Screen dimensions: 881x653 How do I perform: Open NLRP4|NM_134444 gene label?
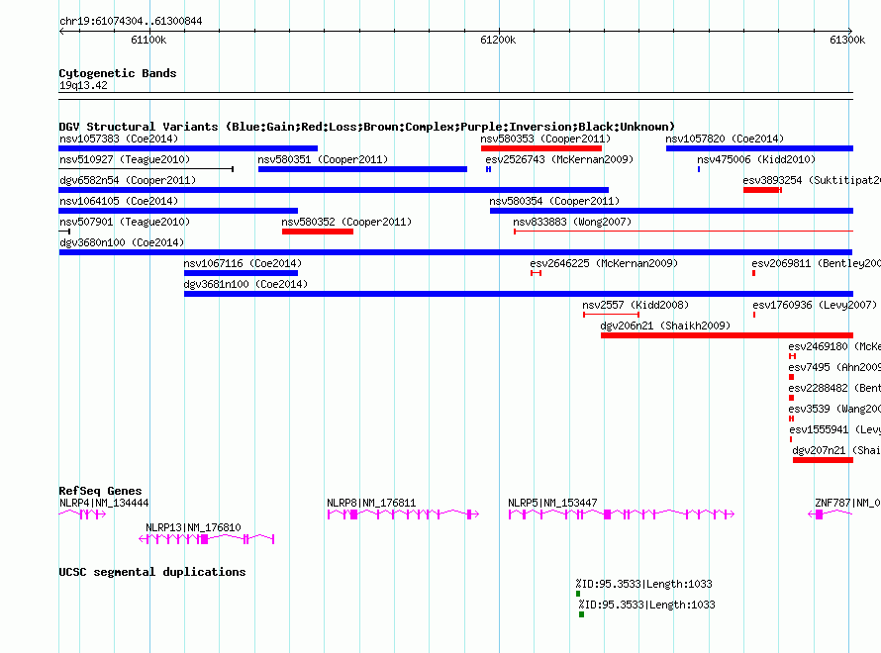tap(104, 503)
